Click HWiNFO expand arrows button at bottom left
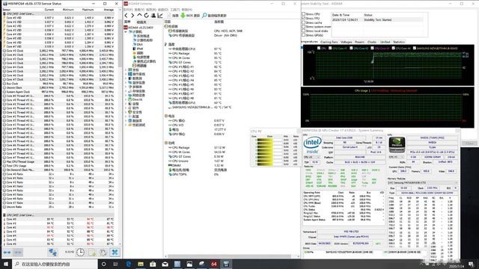The image size is (479, 269). [7, 253]
